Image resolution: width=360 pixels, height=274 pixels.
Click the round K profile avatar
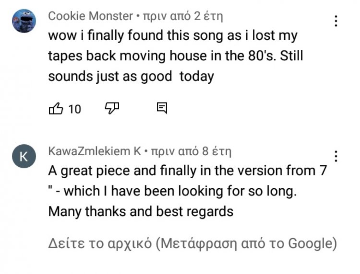pos(23,157)
